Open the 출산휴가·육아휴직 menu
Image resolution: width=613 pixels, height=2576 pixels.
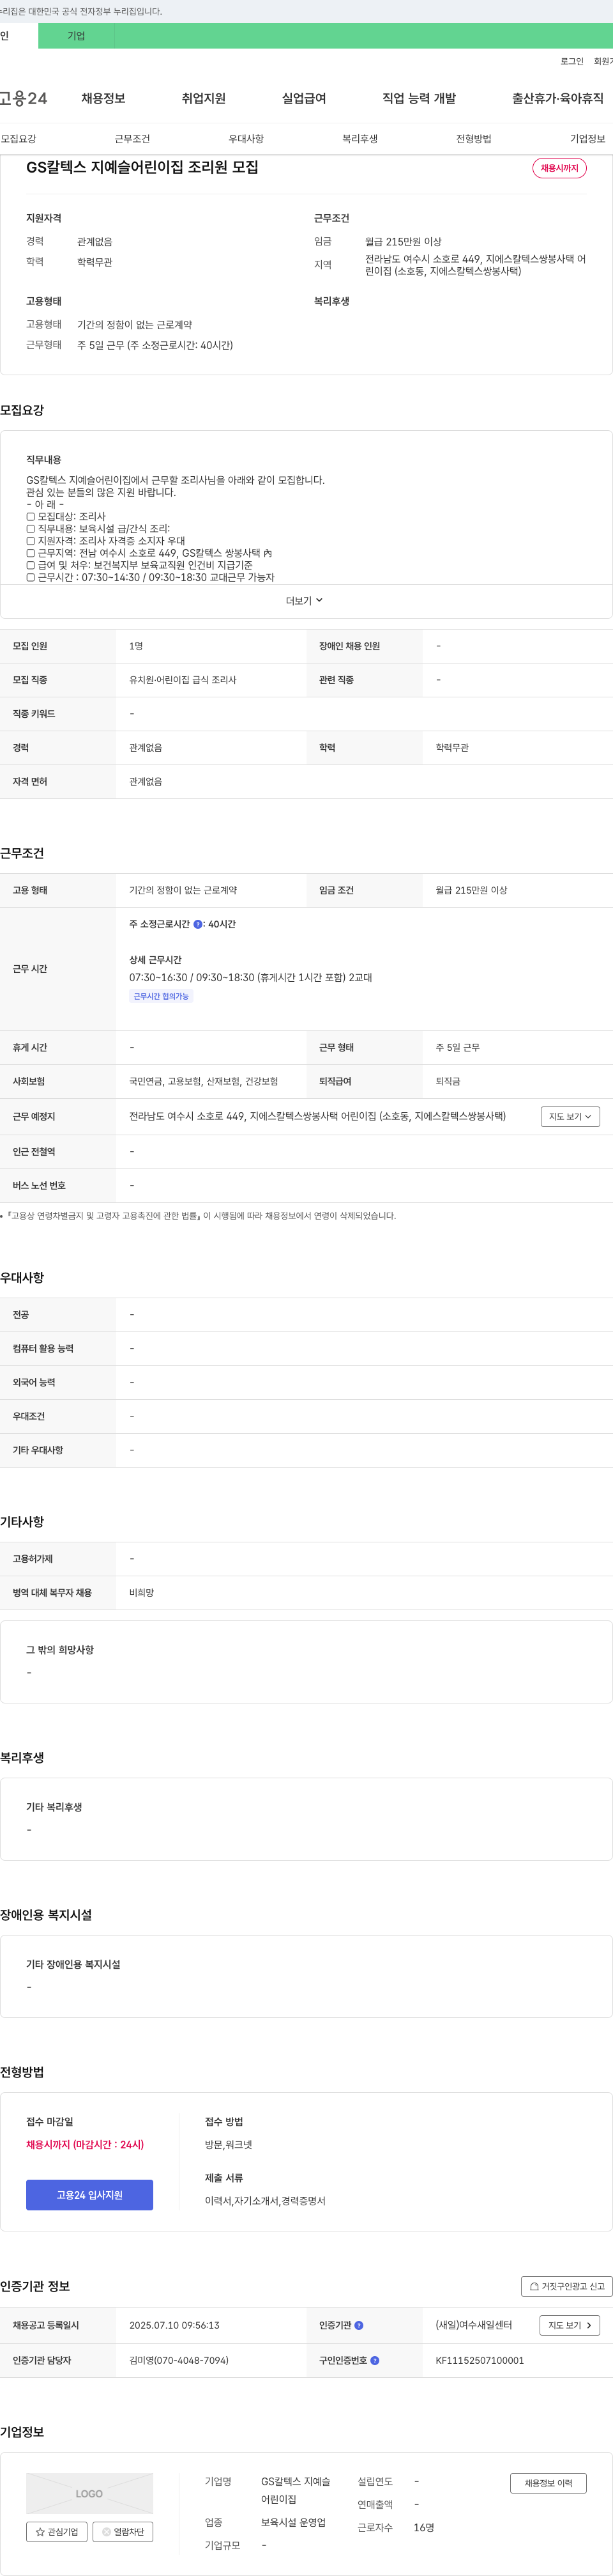557,98
